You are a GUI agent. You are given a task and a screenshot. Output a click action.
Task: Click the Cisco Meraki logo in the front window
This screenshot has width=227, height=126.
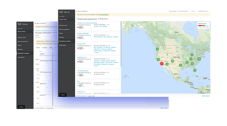point(64,12)
